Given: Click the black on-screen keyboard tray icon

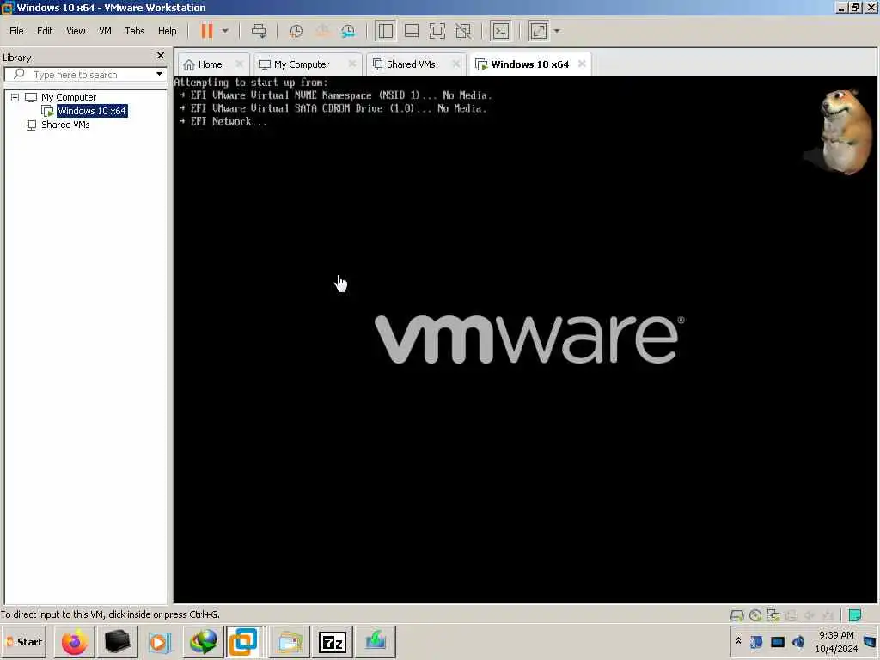Looking at the screenshot, I should coord(778,641).
